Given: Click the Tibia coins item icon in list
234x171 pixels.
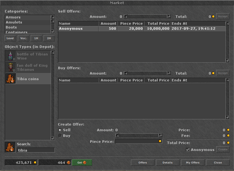Looking at the screenshot, I should pyautogui.click(x=10, y=79).
